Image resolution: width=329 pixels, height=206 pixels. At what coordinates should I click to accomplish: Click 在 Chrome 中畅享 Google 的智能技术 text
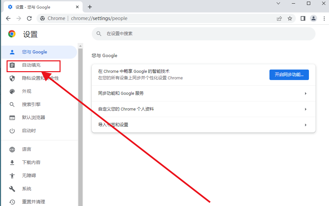134,71
